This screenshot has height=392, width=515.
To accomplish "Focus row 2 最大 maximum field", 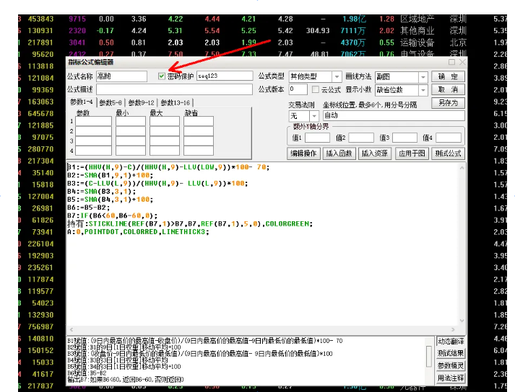I will [165, 131].
